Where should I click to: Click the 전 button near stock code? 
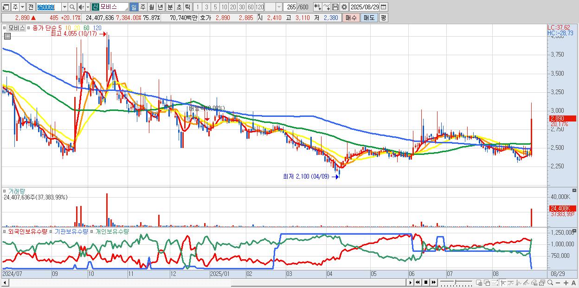pos(31,7)
